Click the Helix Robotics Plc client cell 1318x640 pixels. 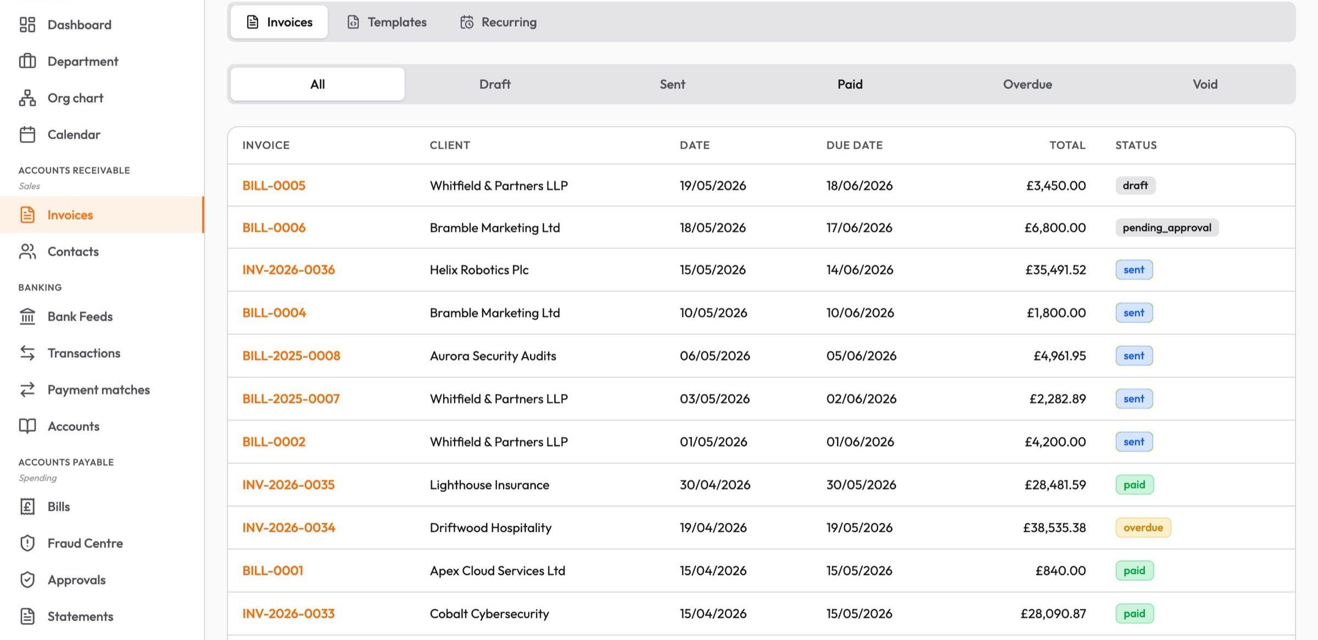(x=479, y=270)
